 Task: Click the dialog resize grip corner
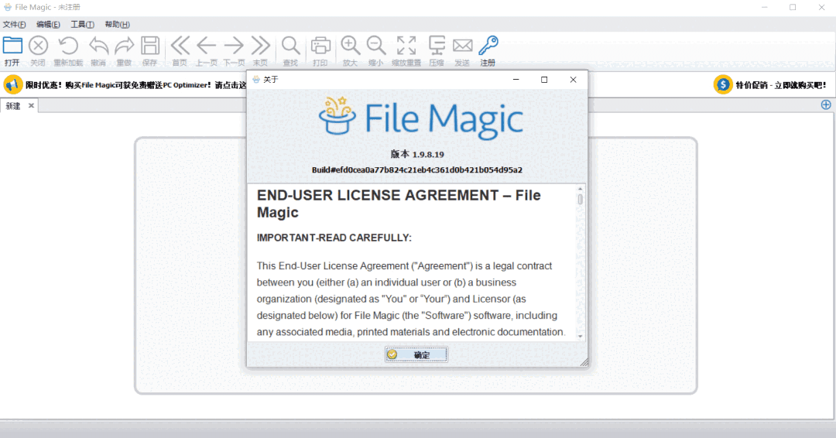tap(584, 362)
